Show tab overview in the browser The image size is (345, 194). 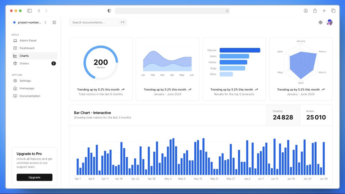click(333, 11)
